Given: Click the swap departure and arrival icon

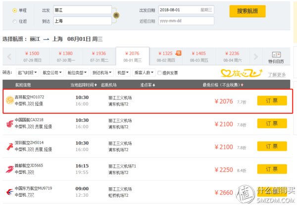Looking at the screenshot, I should coord(116,15).
